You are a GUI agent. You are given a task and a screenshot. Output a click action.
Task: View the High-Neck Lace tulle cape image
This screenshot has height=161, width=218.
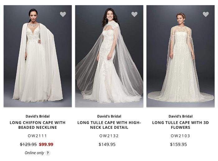coord(109,56)
